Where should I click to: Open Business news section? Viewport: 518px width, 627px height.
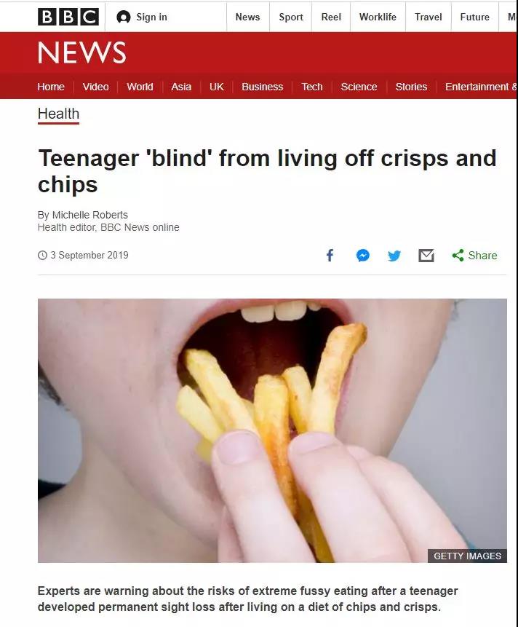tap(262, 87)
